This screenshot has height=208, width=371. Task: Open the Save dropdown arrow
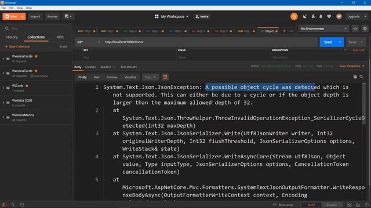click(x=362, y=42)
